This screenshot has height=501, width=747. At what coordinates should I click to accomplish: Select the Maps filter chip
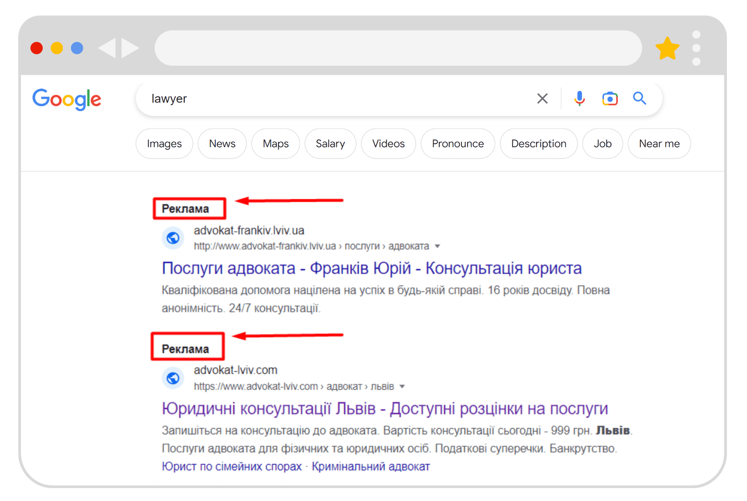coord(276,143)
